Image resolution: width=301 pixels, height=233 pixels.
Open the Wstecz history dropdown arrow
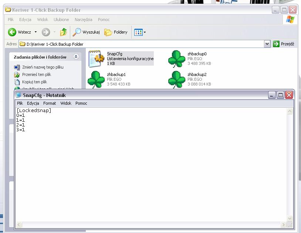[36, 32]
